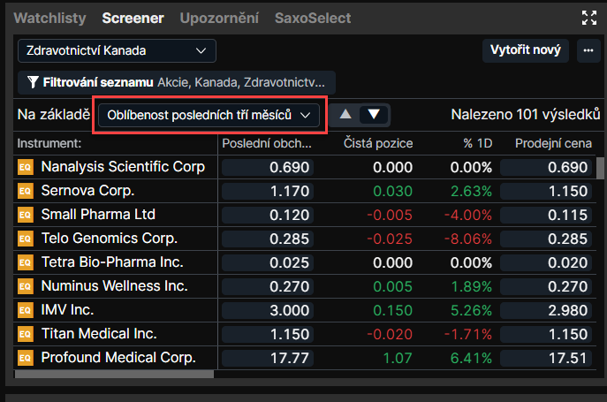Click EQ icon beside Telo Genomics Corp.
Screen dimensions: 607x402
coord(26,239)
